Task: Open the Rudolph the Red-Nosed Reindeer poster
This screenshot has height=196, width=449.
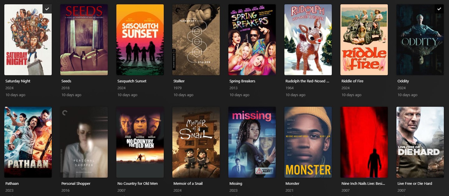Action: tap(308, 40)
